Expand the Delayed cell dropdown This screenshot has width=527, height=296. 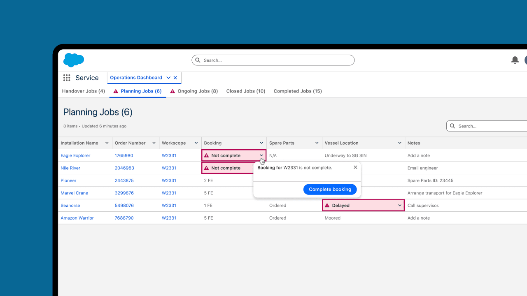click(400, 205)
